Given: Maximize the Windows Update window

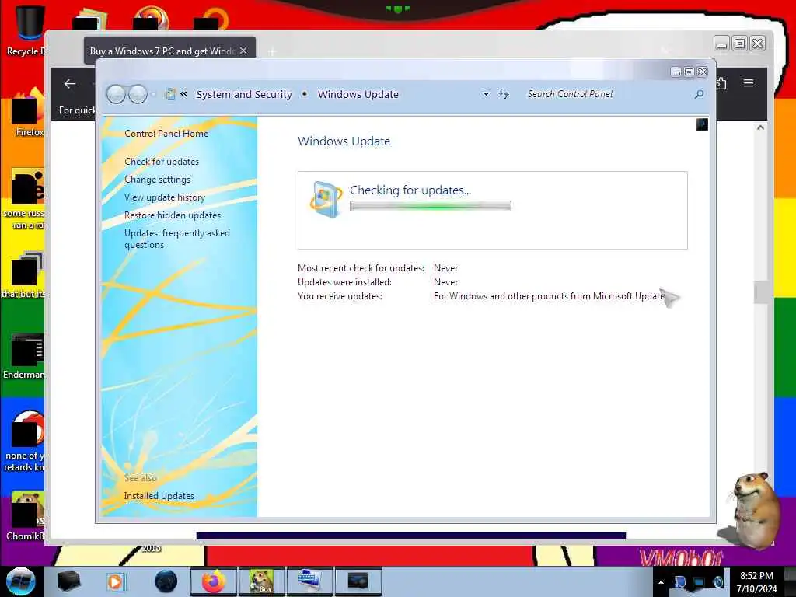Looking at the screenshot, I should click(x=689, y=72).
